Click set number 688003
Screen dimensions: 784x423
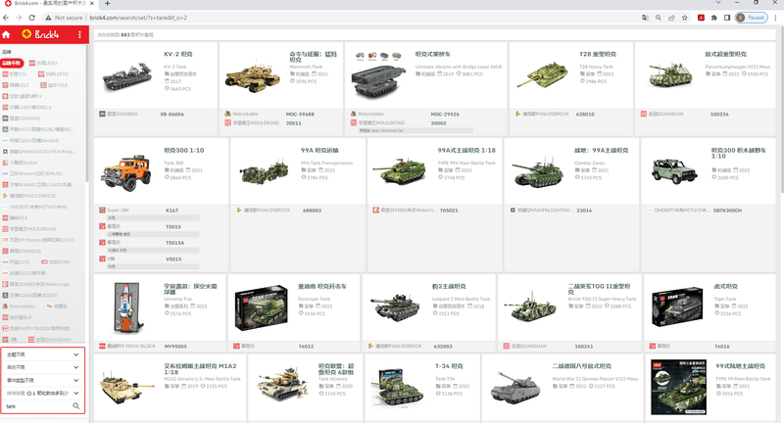pyautogui.click(x=312, y=211)
